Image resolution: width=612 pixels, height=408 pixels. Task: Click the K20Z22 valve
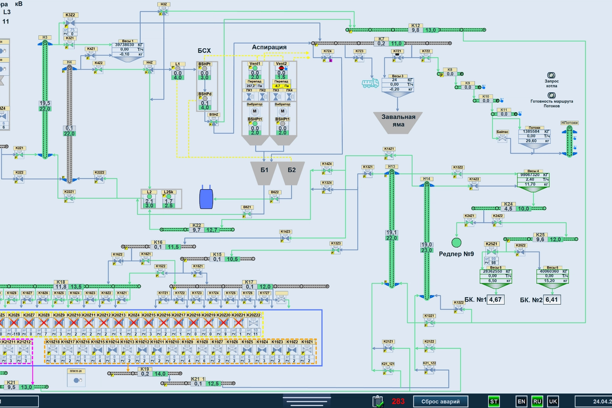(x=253, y=323)
